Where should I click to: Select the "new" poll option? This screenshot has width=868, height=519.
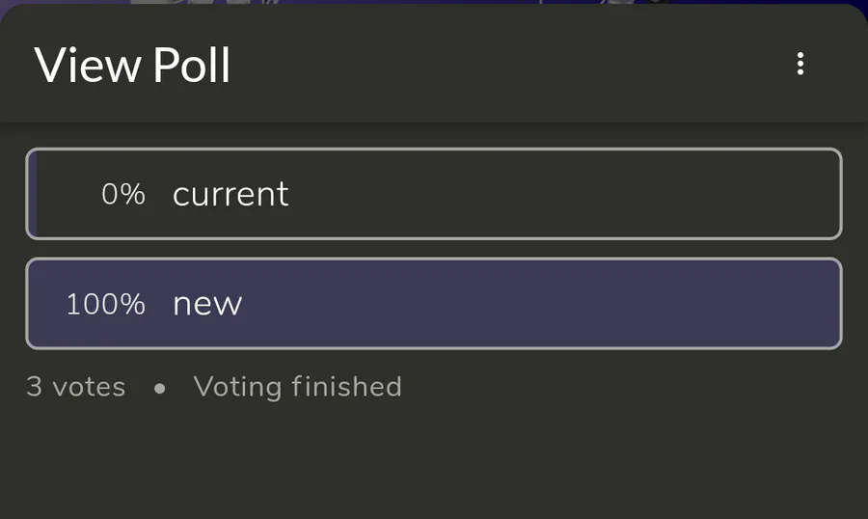click(434, 304)
